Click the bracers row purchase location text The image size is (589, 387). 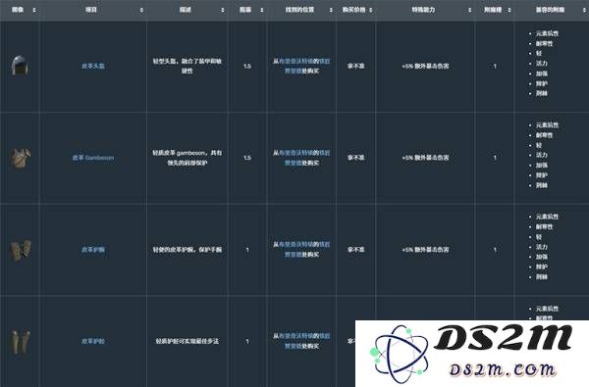pos(301,250)
